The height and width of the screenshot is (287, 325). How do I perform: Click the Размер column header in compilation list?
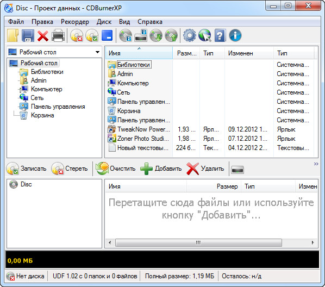coord(214,186)
